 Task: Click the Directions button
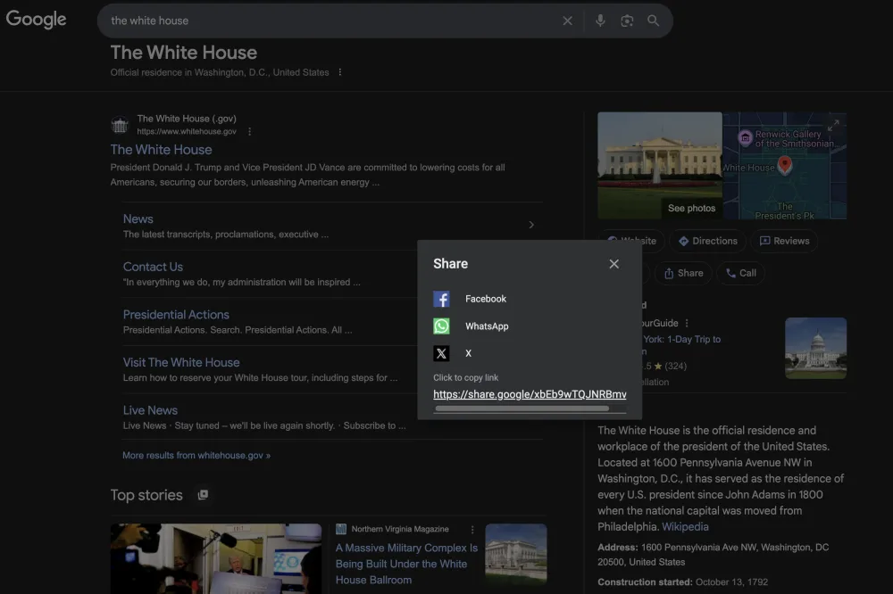tap(708, 241)
